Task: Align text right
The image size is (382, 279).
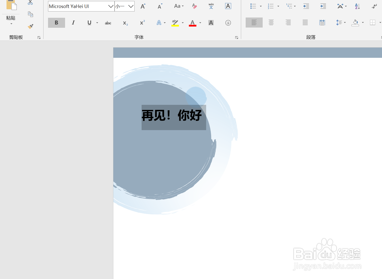Action: 288,23
